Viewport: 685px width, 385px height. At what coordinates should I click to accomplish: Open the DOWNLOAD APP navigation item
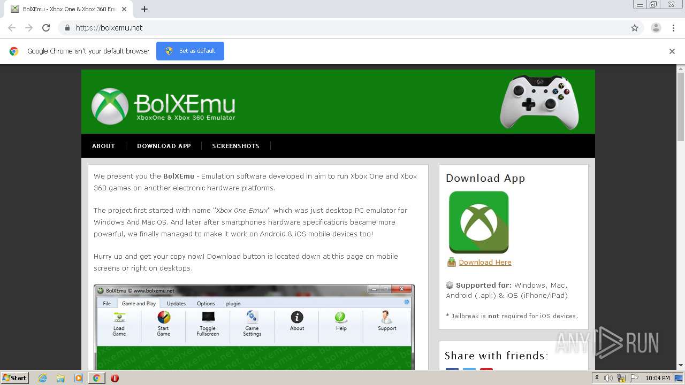point(164,146)
